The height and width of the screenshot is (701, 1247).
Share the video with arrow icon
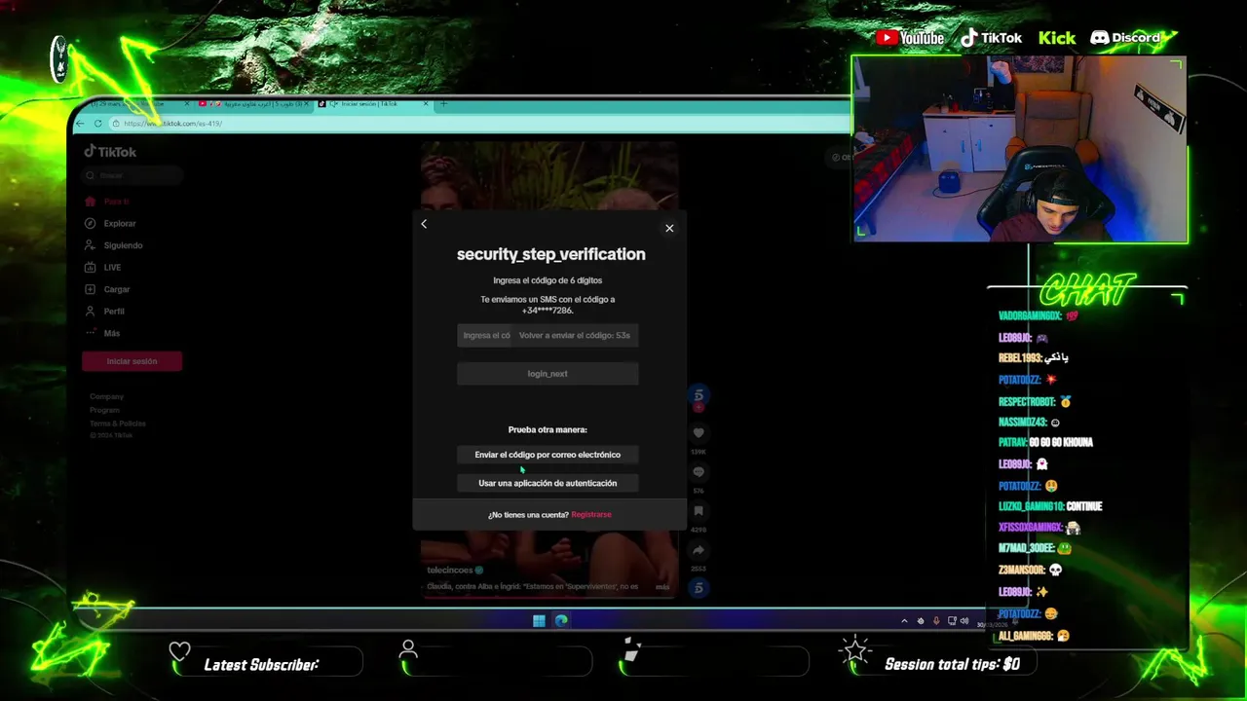pyautogui.click(x=699, y=550)
